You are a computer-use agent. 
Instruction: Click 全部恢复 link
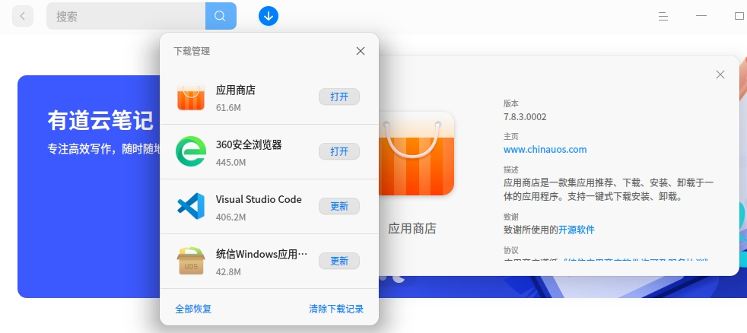click(x=193, y=309)
